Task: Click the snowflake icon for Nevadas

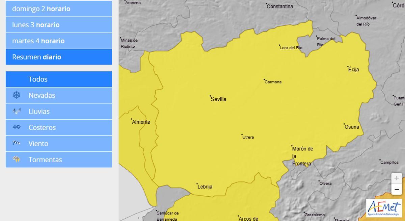Action: tap(17, 95)
